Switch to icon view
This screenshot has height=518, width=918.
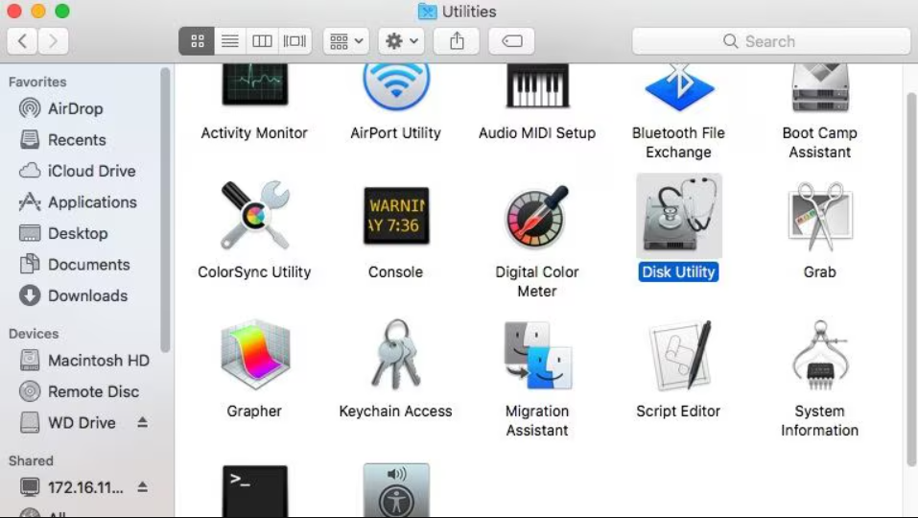(x=198, y=41)
